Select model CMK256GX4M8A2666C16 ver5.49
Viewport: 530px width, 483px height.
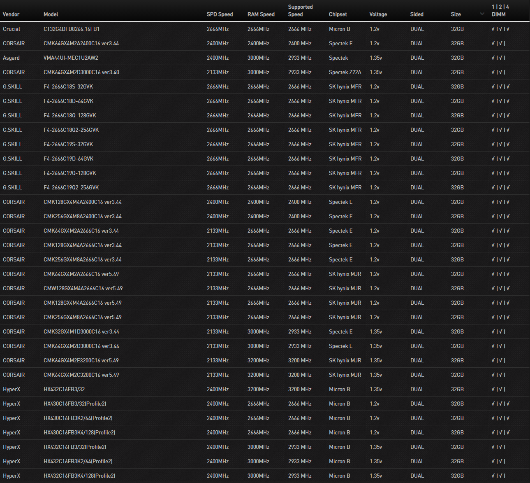coord(83,317)
